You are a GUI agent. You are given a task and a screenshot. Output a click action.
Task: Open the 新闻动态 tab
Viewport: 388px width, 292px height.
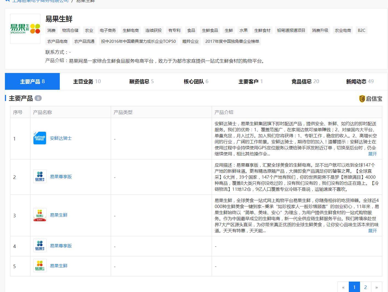coord(360,81)
